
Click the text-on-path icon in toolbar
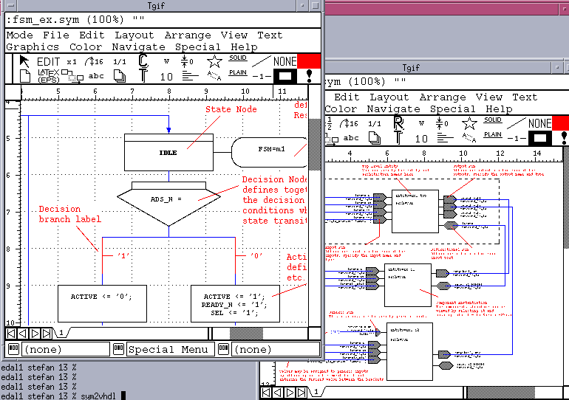214,75
